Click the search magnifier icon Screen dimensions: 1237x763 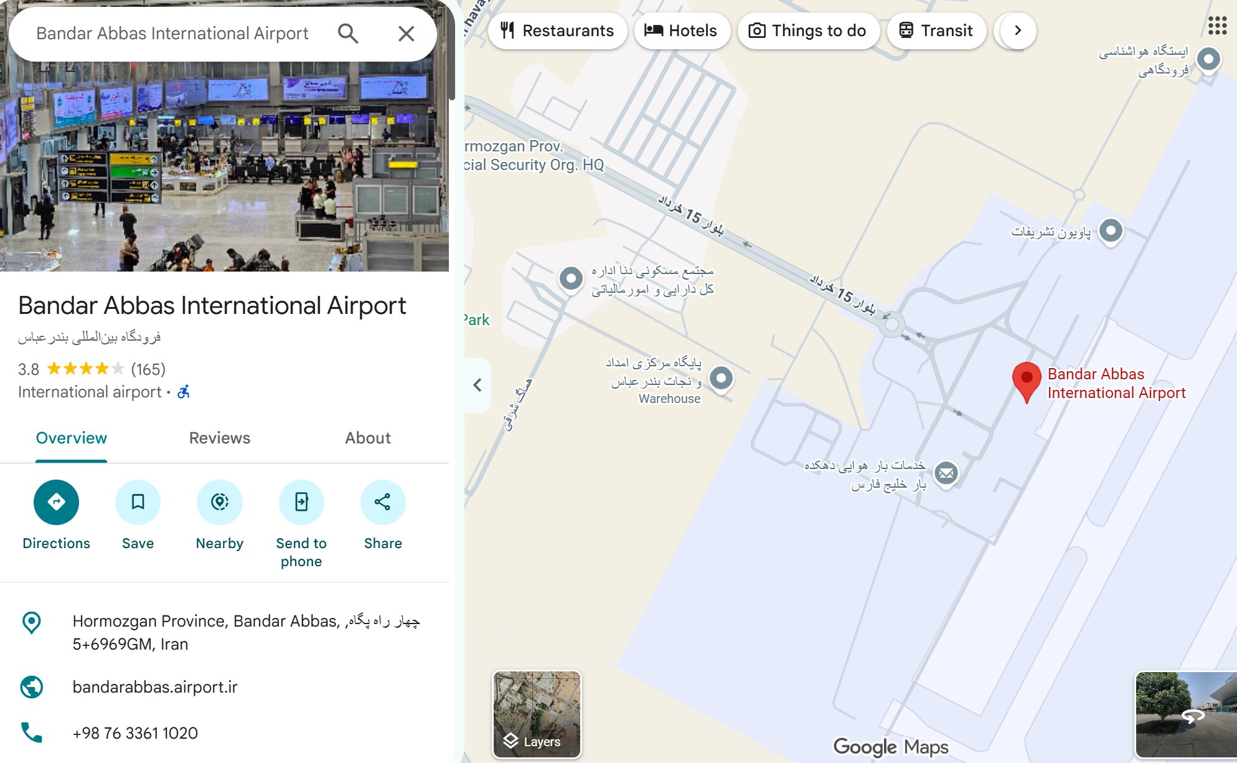pos(348,34)
